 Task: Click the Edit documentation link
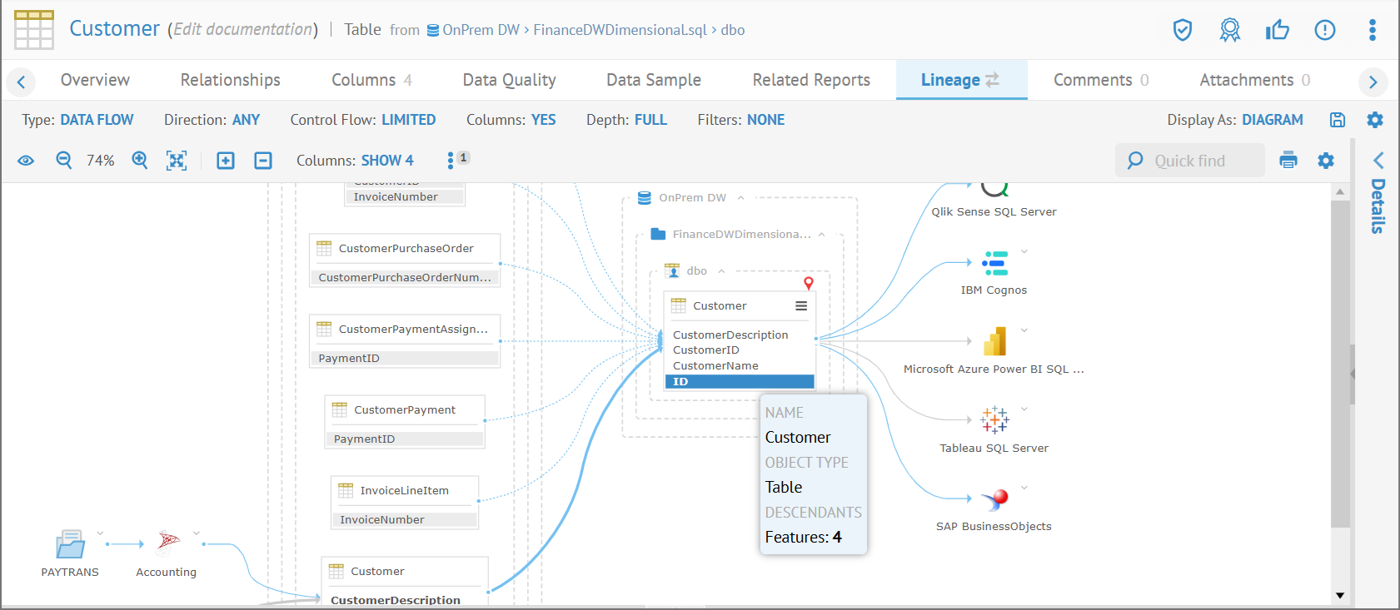pos(242,29)
